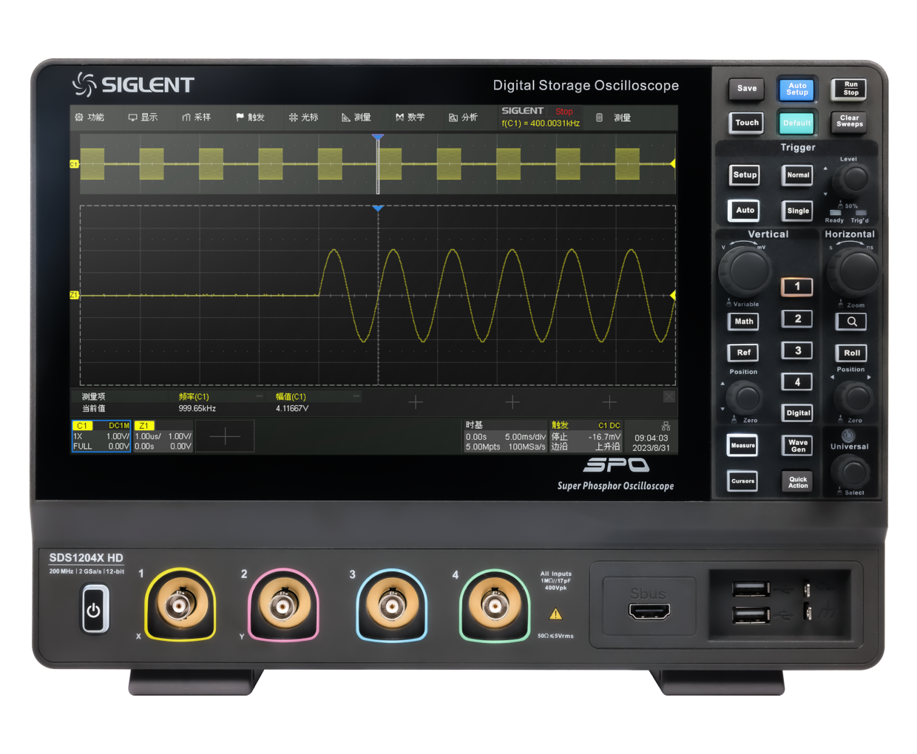Open the 显示 display menu
Viewport: 917px width, 754px height.
pyautogui.click(x=143, y=118)
